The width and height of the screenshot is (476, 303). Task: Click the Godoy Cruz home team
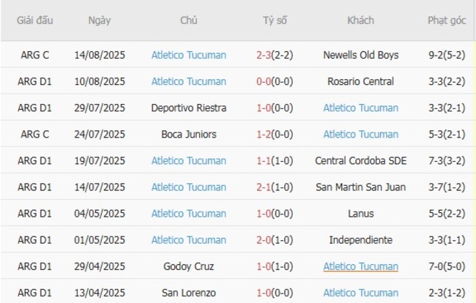[x=188, y=266]
